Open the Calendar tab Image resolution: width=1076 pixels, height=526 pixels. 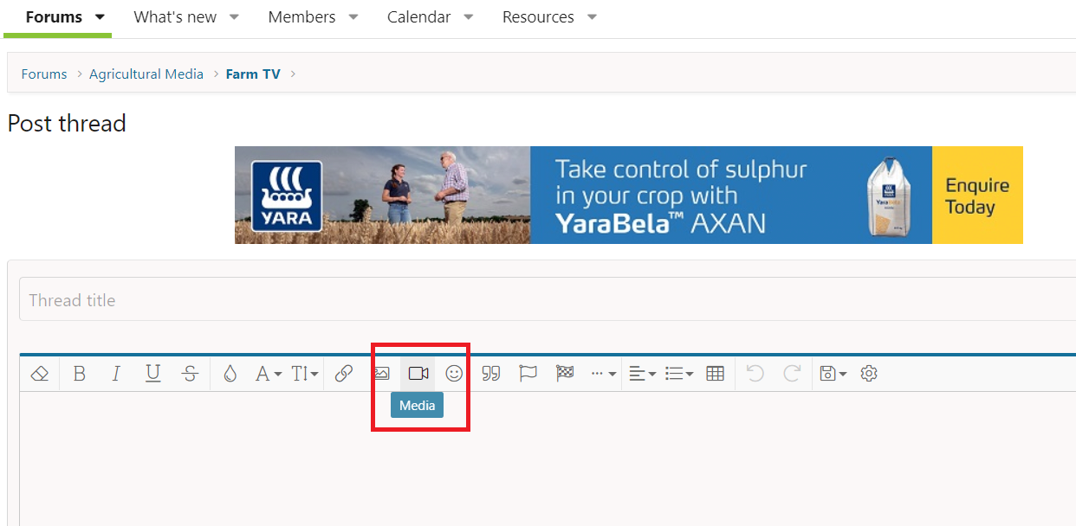(419, 17)
